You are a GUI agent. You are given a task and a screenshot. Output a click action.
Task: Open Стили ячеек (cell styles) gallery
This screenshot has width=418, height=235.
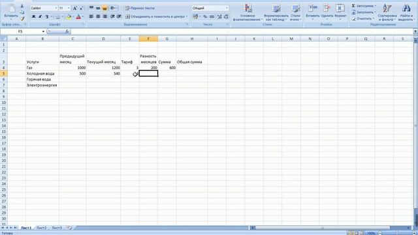(x=295, y=12)
